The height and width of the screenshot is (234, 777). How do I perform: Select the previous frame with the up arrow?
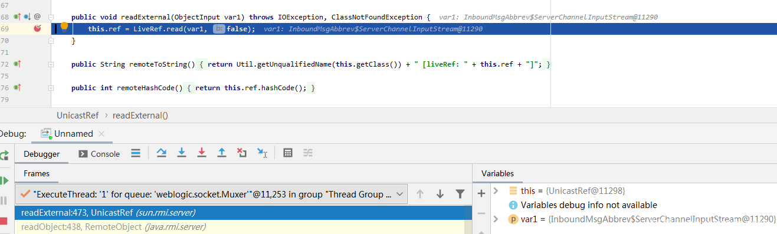pos(420,194)
